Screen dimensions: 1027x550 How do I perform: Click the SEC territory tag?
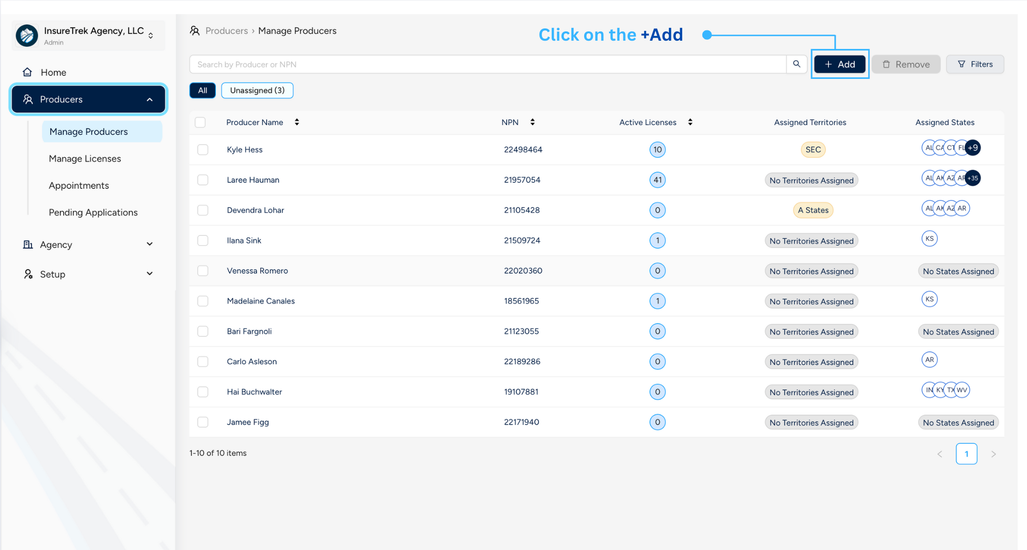pyautogui.click(x=813, y=150)
